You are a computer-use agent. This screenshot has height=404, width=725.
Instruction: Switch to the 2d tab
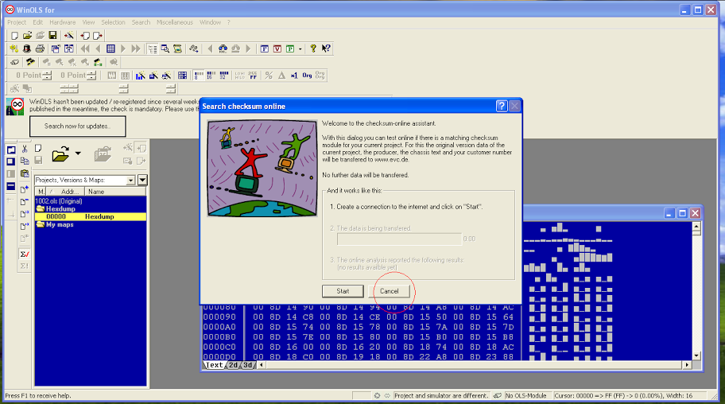[x=233, y=365]
